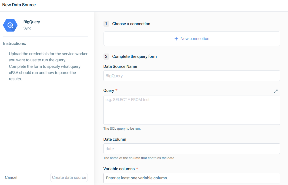Click the magnifying glass inside the BigQuery logo
The width and height of the screenshot is (288, 185).
coord(10,25)
